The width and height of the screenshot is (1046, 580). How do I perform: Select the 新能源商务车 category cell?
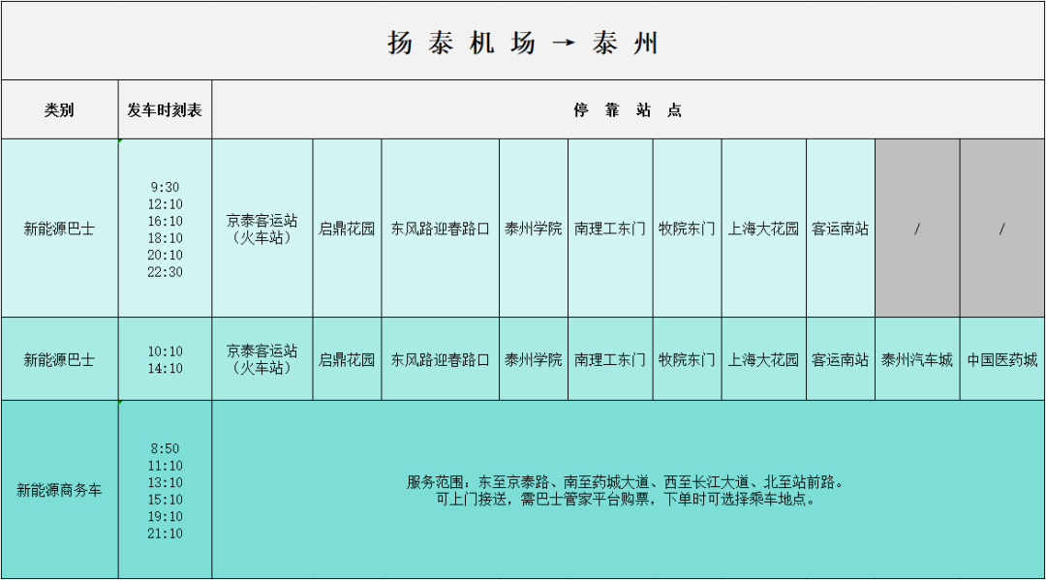tap(58, 488)
